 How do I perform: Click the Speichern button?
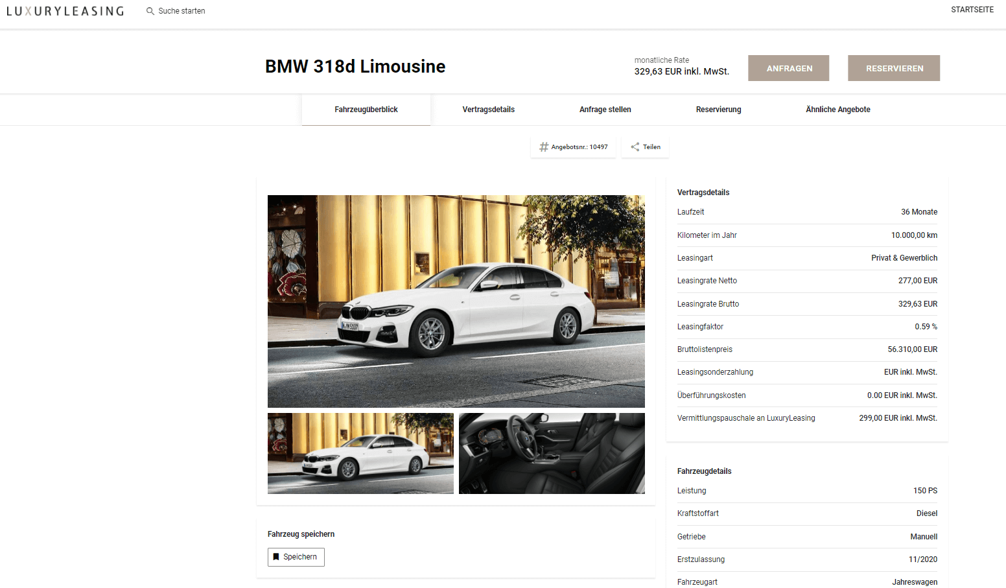(x=296, y=557)
